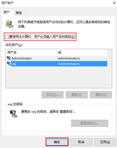Click the 用户名 column header
Screen dimensions: 117x148
31,53
